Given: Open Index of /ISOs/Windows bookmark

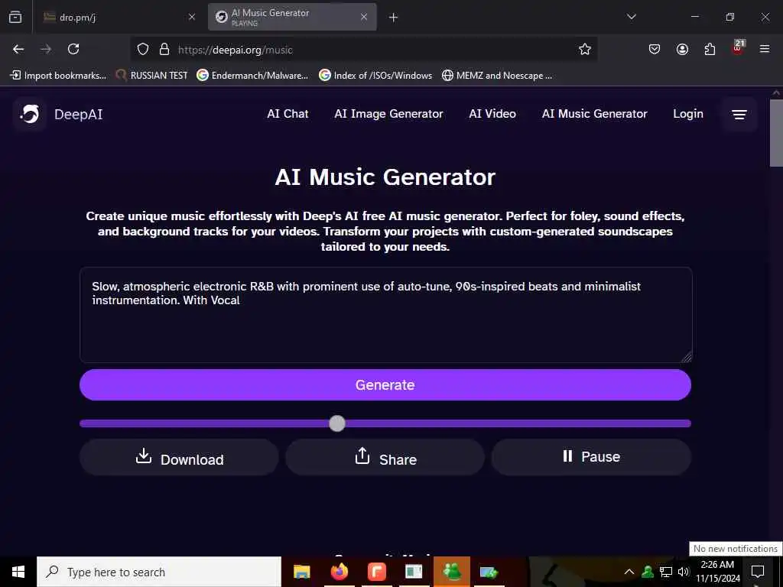Looking at the screenshot, I should 375,76.
